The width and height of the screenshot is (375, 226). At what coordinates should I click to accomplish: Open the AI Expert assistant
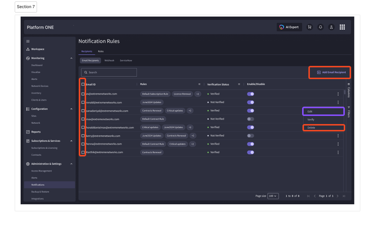click(x=289, y=27)
